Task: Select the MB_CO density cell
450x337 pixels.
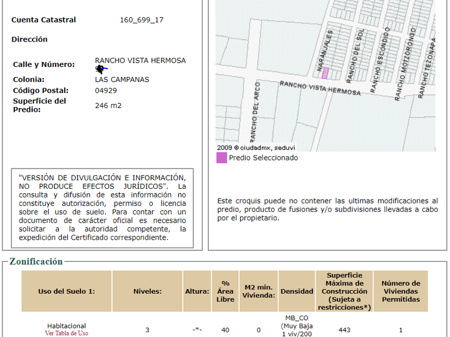Action: [x=297, y=326]
